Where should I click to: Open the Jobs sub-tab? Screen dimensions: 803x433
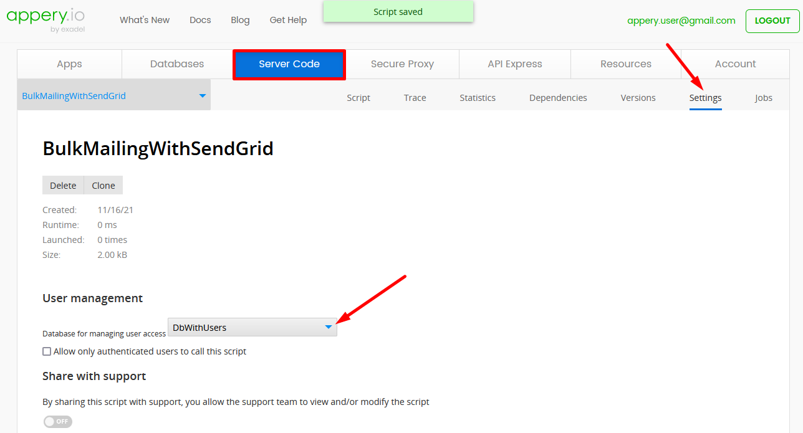tap(764, 98)
